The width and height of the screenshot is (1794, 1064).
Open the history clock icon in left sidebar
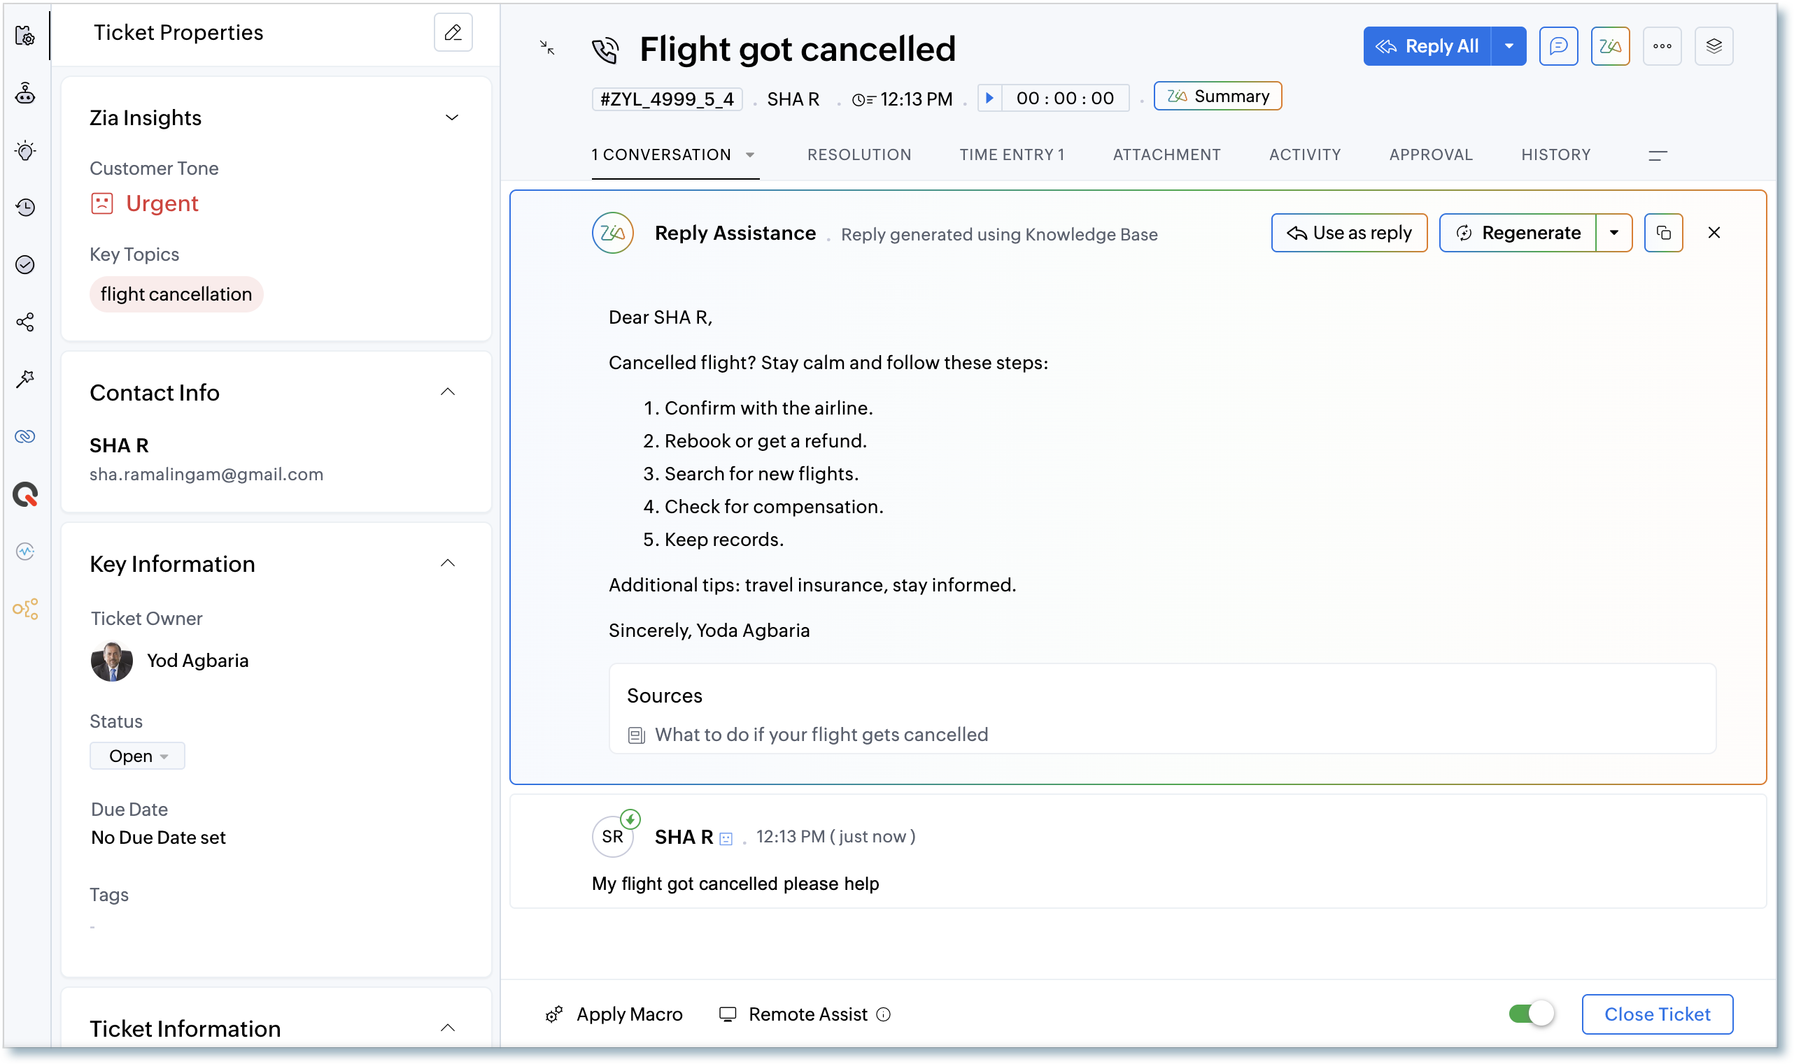(25, 207)
